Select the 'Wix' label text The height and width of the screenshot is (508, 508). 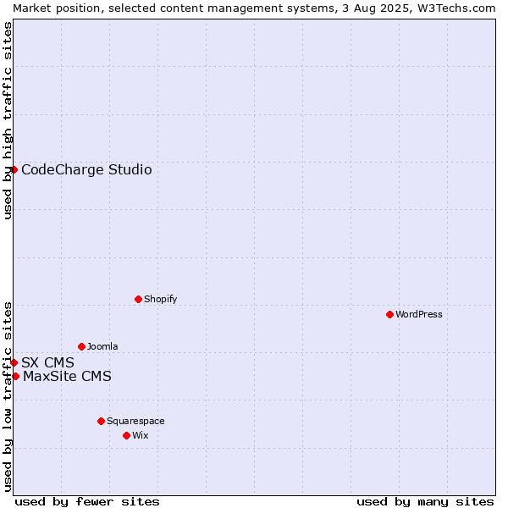[x=141, y=435]
